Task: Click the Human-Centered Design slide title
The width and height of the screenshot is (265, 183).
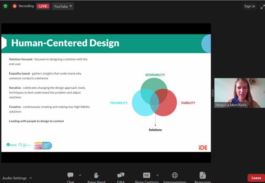Action: (65, 43)
